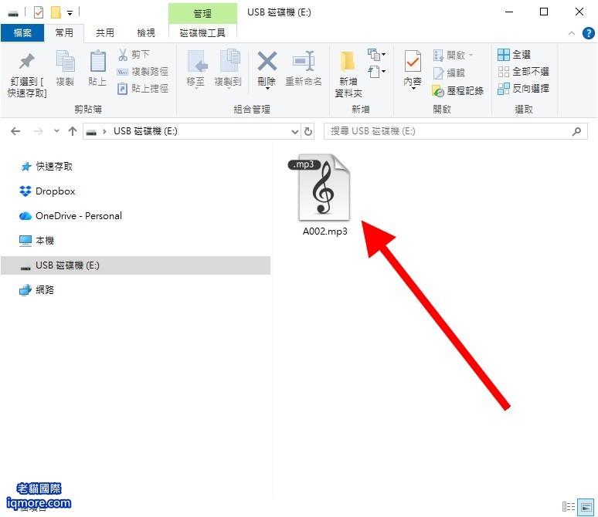Refresh the current folder
The image size is (598, 517).
tap(308, 132)
